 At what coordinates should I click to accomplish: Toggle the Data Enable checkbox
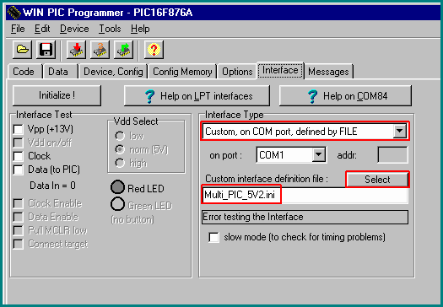pos(19,218)
